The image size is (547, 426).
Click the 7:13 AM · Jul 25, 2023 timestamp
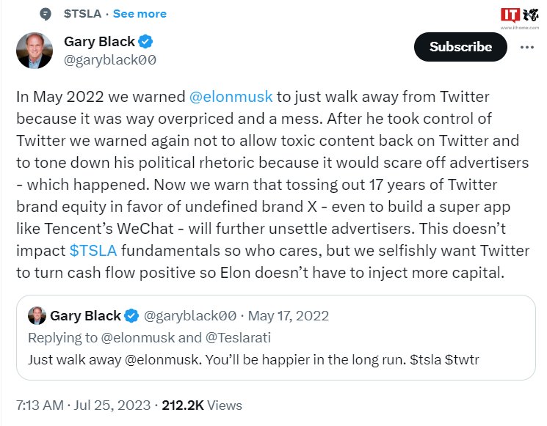84,405
